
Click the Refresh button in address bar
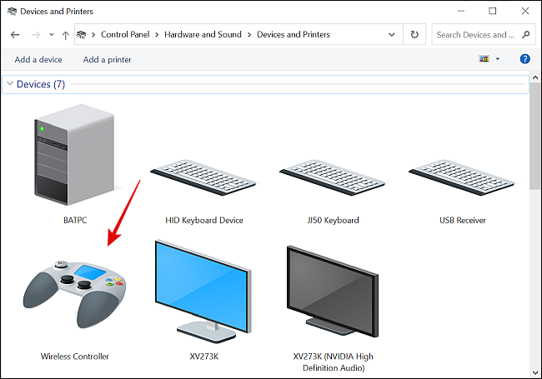[x=414, y=34]
